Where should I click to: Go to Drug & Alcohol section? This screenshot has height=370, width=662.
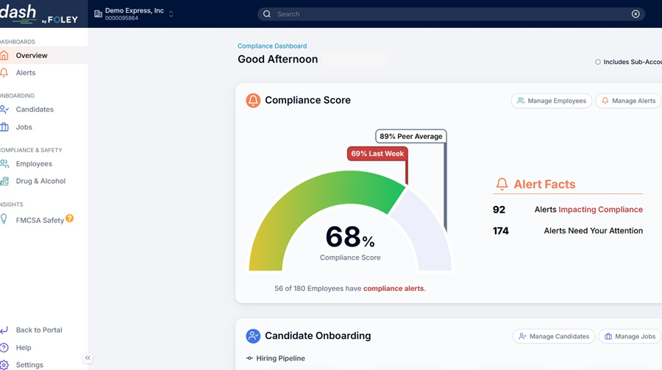pyautogui.click(x=40, y=181)
